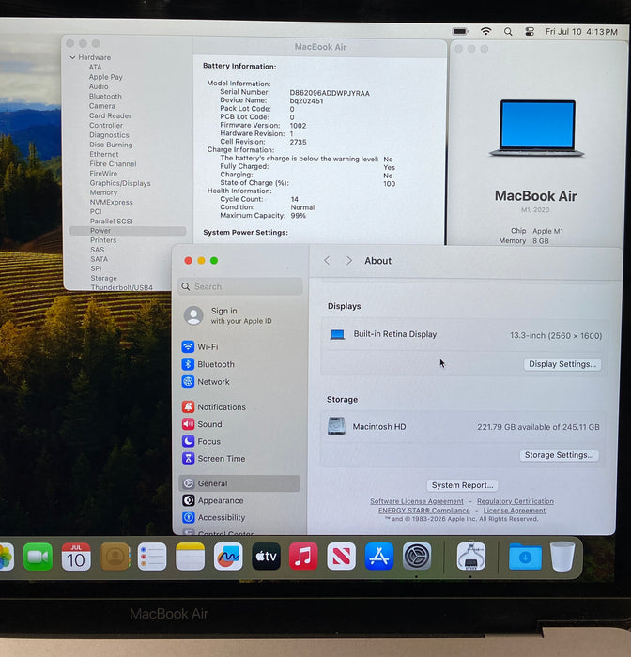Viewport: 631px width, 657px height.
Task: Open the Downloads folder in the Dock
Action: click(x=525, y=557)
